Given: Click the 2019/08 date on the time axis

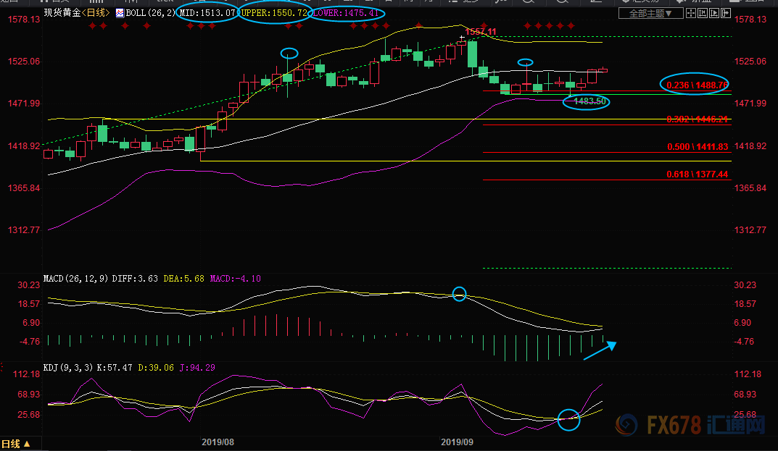Looking at the screenshot, I should point(218,441).
